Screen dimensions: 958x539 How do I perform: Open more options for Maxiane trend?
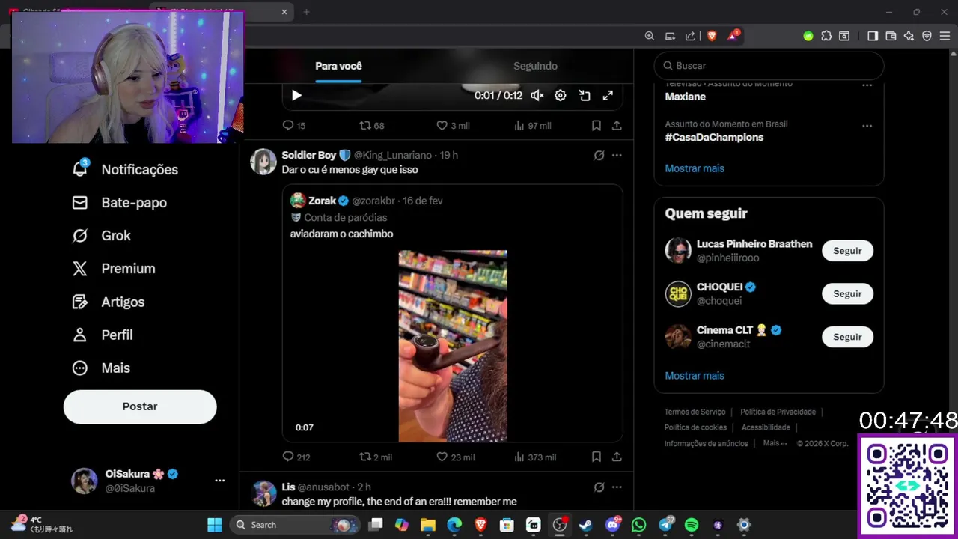click(867, 85)
